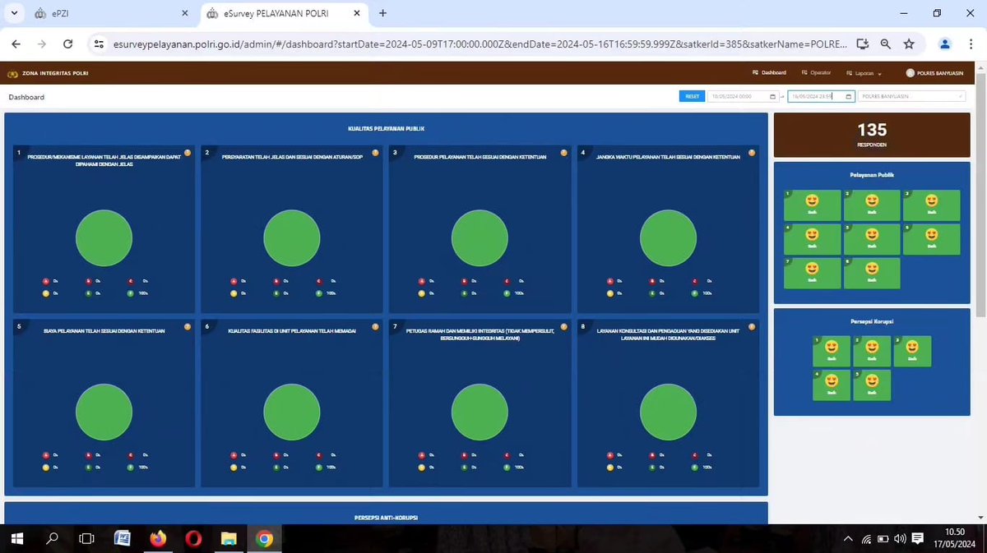The height and width of the screenshot is (553, 987).
Task: Click the browser back arrow
Action: click(16, 44)
